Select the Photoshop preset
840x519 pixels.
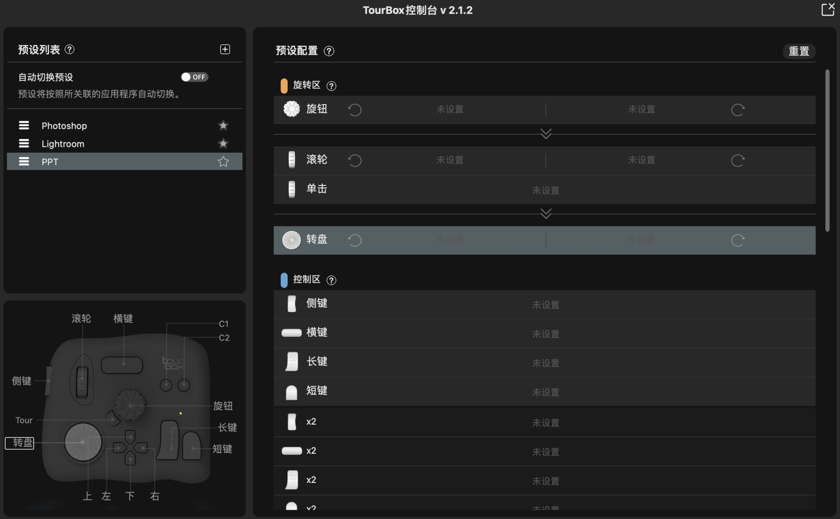pyautogui.click(x=125, y=125)
